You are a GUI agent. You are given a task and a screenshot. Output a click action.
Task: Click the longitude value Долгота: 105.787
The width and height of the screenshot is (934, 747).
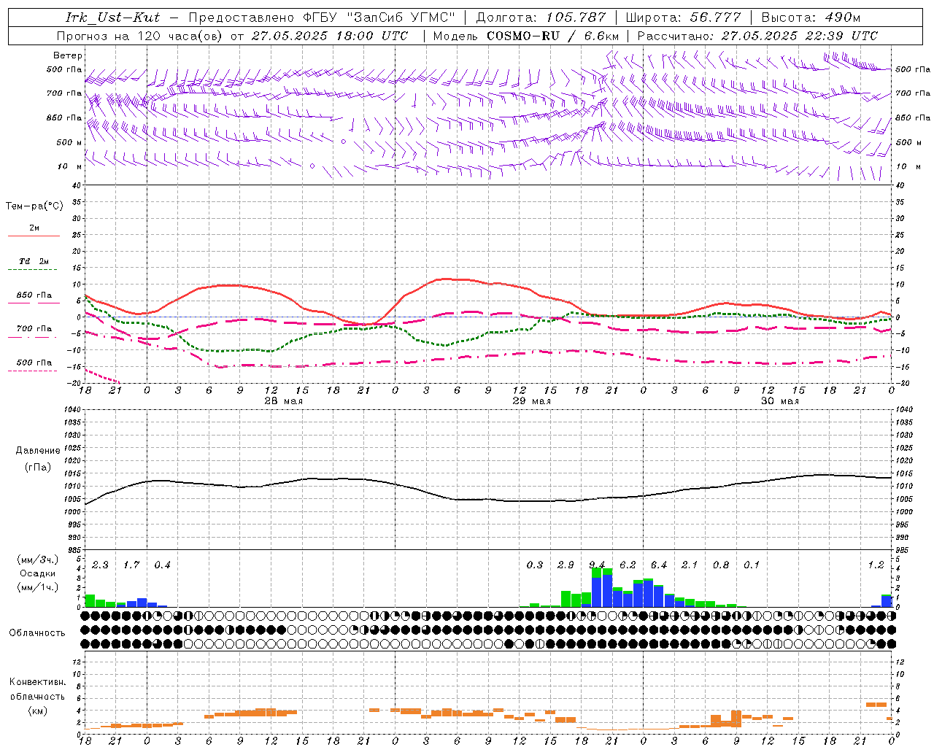coord(541,18)
